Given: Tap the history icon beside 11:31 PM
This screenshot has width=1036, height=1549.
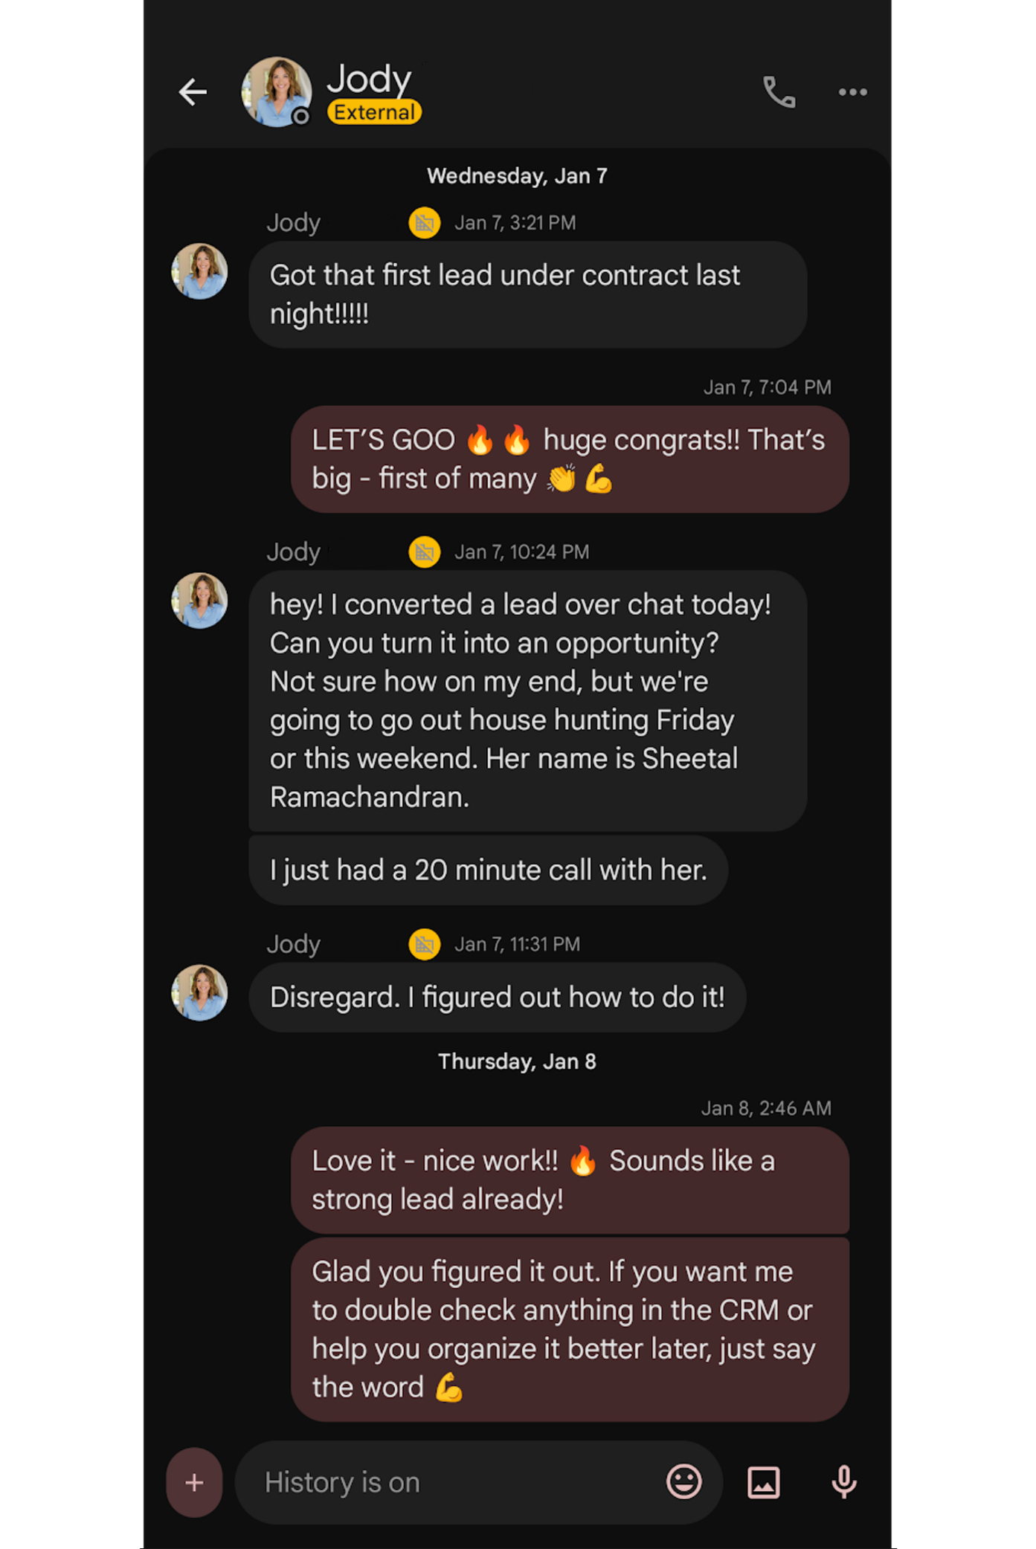Looking at the screenshot, I should (425, 945).
